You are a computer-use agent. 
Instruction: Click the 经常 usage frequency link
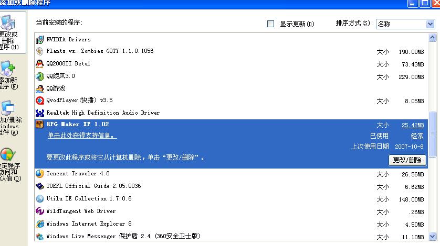[x=417, y=136]
